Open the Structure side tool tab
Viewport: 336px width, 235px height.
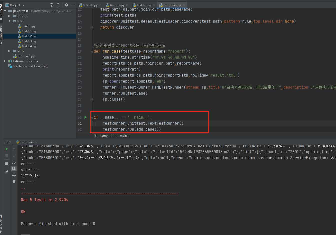(1, 35)
